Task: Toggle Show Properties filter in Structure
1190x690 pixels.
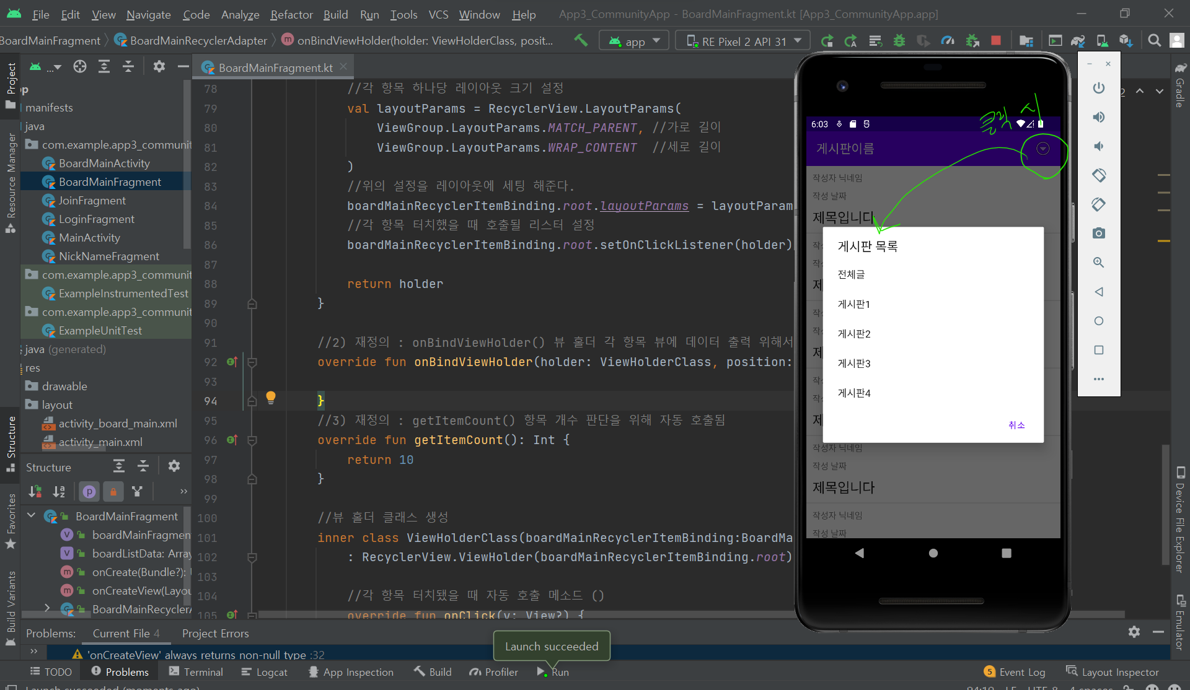Action: [x=89, y=492]
